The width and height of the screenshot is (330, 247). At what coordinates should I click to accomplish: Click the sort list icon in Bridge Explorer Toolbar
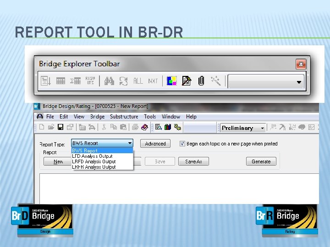[x=46, y=81]
